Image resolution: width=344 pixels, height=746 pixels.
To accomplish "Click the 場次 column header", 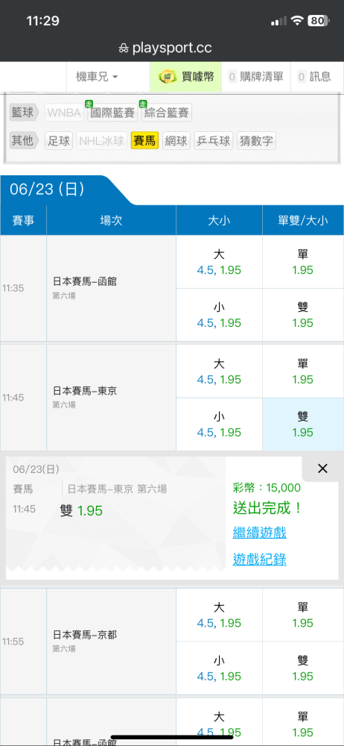I will point(111,221).
